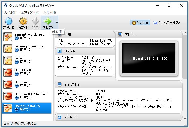The height and width of the screenshot is (128, 189).
Task: Click the ディスプレイ section monitor icon
Action: [59, 84]
